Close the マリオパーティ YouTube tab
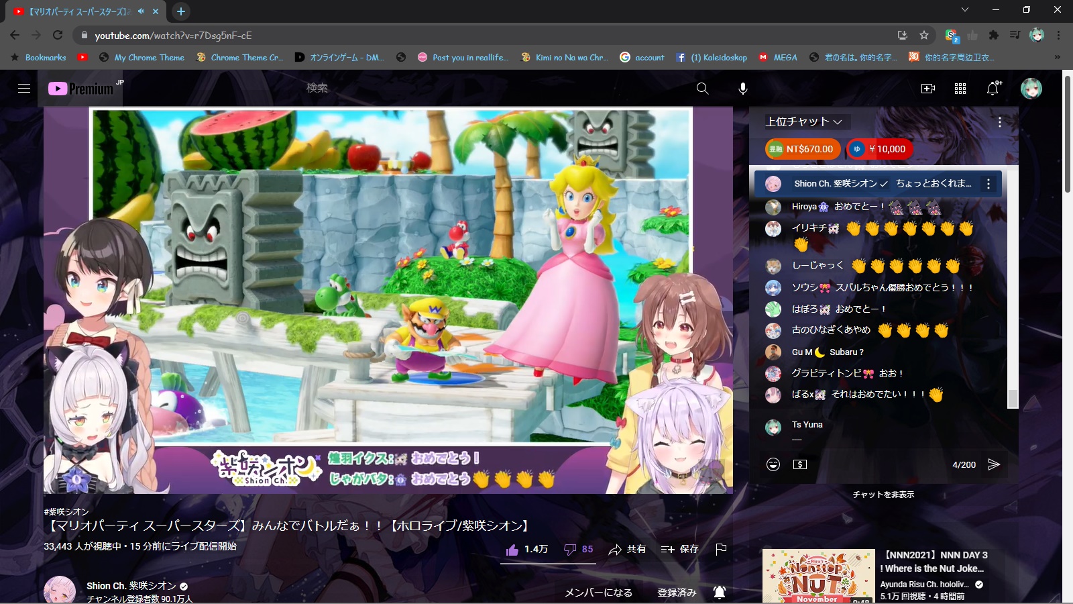The image size is (1073, 604). pyautogui.click(x=156, y=11)
